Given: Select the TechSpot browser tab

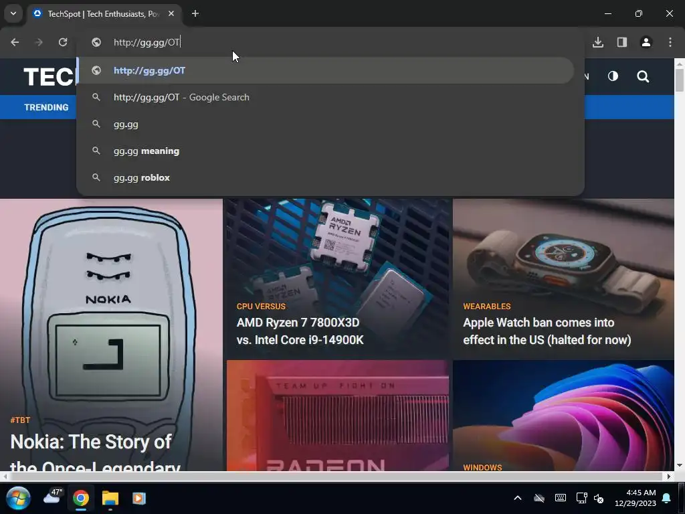Looking at the screenshot, I should point(104,13).
